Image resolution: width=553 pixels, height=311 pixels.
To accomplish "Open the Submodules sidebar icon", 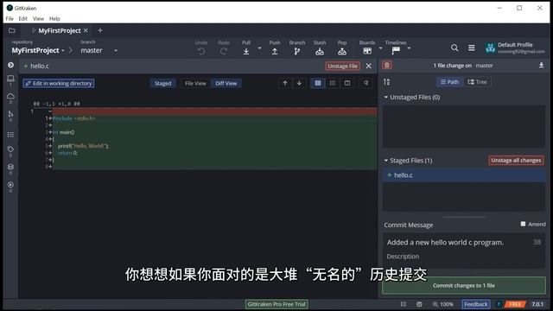I will [10, 167].
